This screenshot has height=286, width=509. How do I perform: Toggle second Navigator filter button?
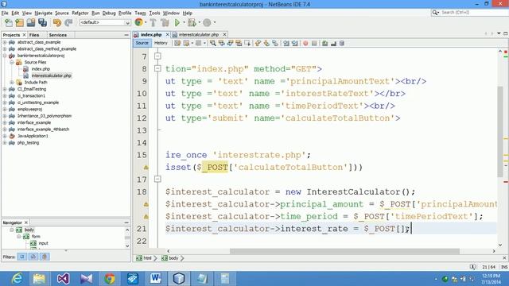pos(33,257)
